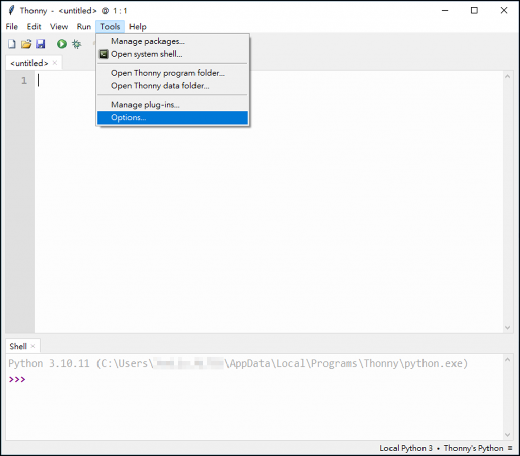
Task: Click the New file toolbar icon
Action: click(x=12, y=44)
